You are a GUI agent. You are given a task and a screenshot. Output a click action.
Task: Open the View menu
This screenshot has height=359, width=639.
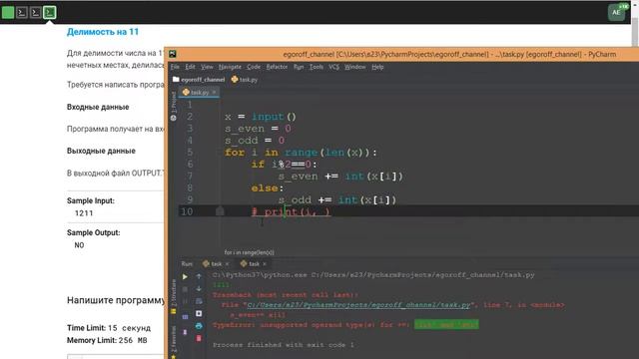pyautogui.click(x=207, y=67)
